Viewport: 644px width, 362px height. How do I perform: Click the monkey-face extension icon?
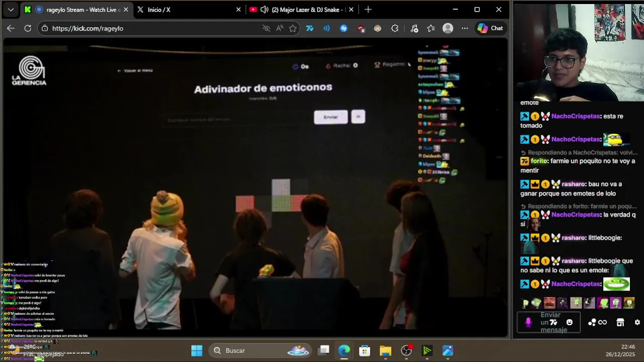coord(378,28)
